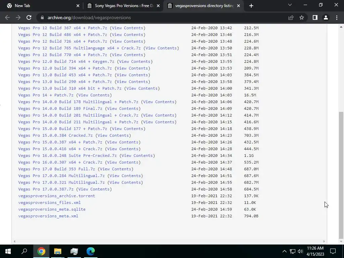Download Vegas Pro 12 Build 726 x64 + Patch.7z
Screen dimensions: 344x258
point(62,41)
